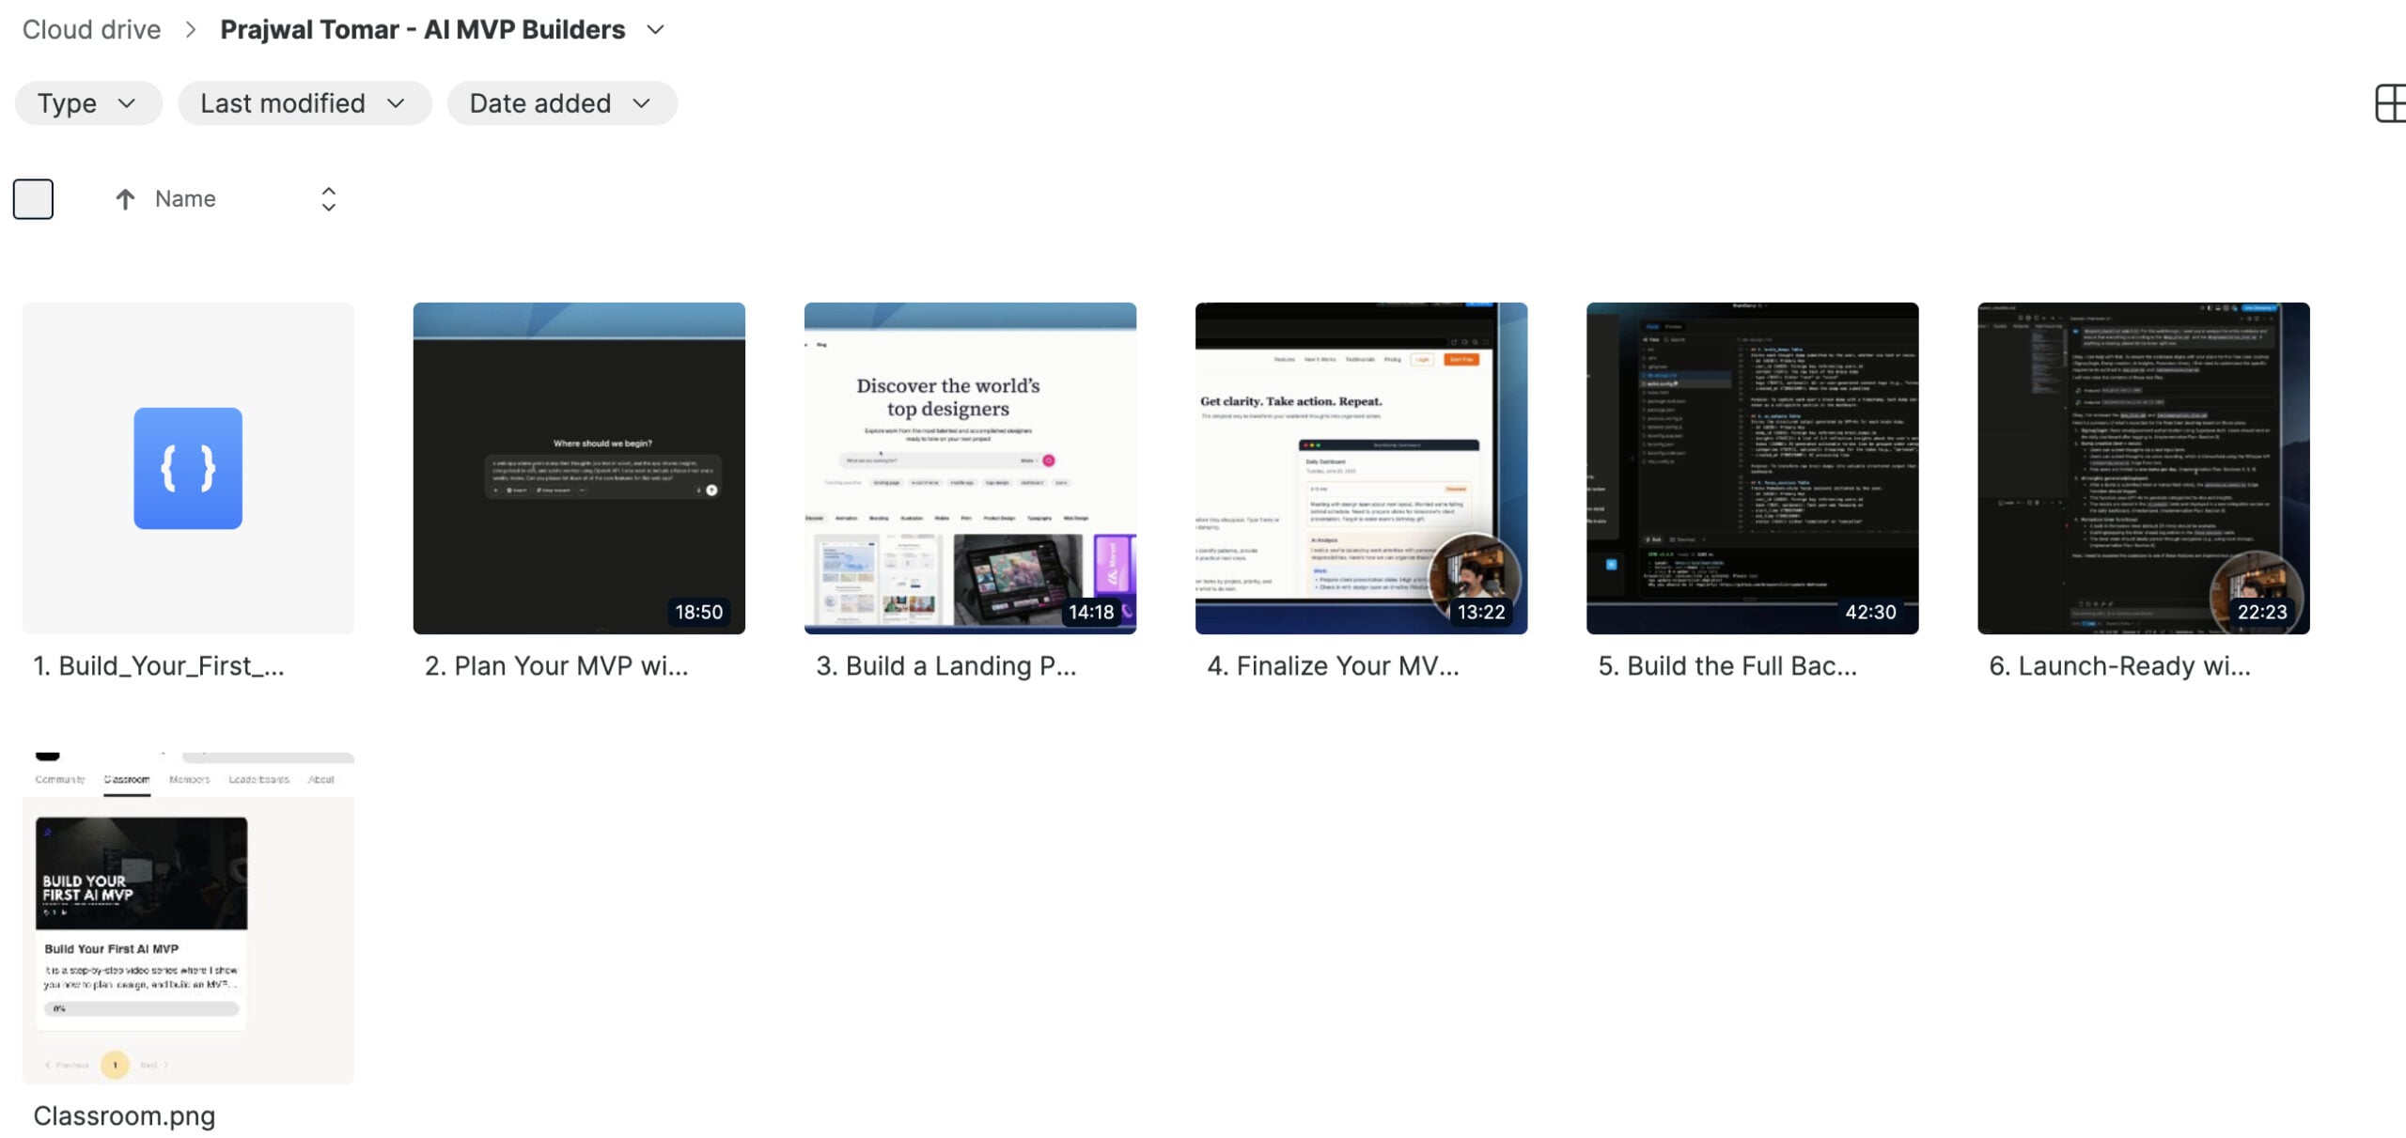The image size is (2406, 1138).
Task: Expand the folder name chevron menu
Action: [656, 30]
